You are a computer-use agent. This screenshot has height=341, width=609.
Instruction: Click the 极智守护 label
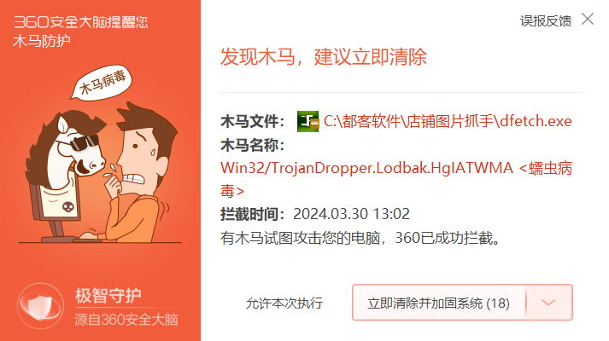108,296
